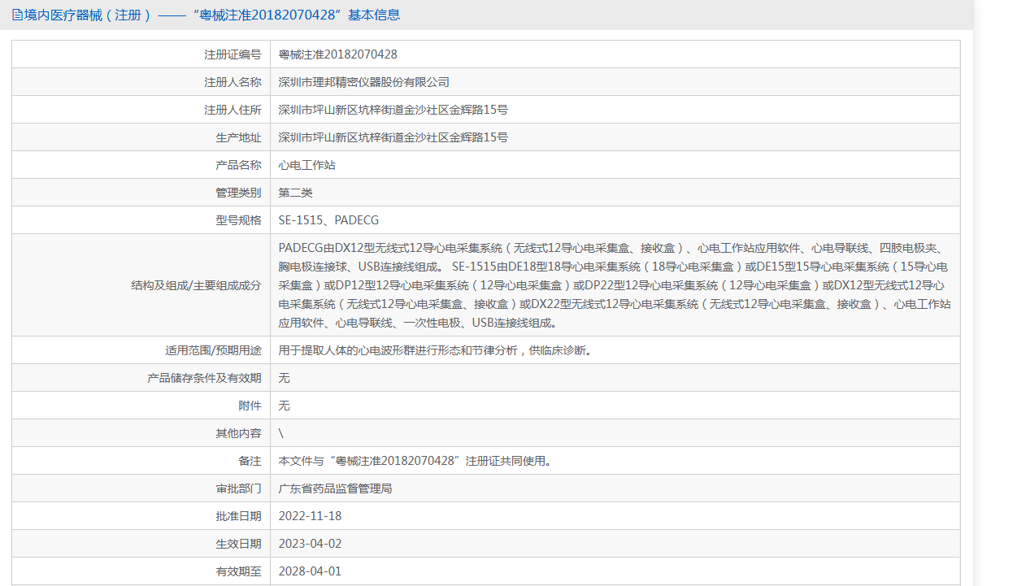Select the registration number value 粤械注准20182070428
This screenshot has height=586, width=1013.
pos(337,54)
